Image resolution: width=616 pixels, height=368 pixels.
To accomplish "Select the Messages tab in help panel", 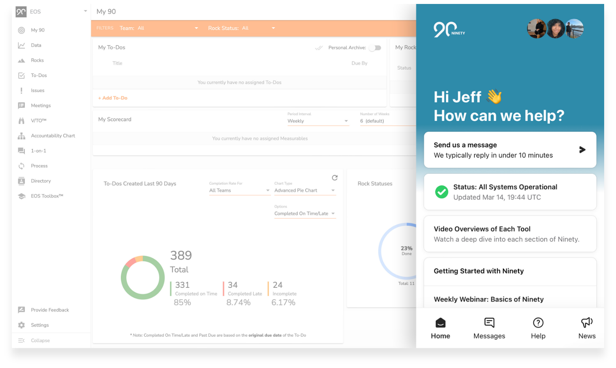I will (x=489, y=329).
